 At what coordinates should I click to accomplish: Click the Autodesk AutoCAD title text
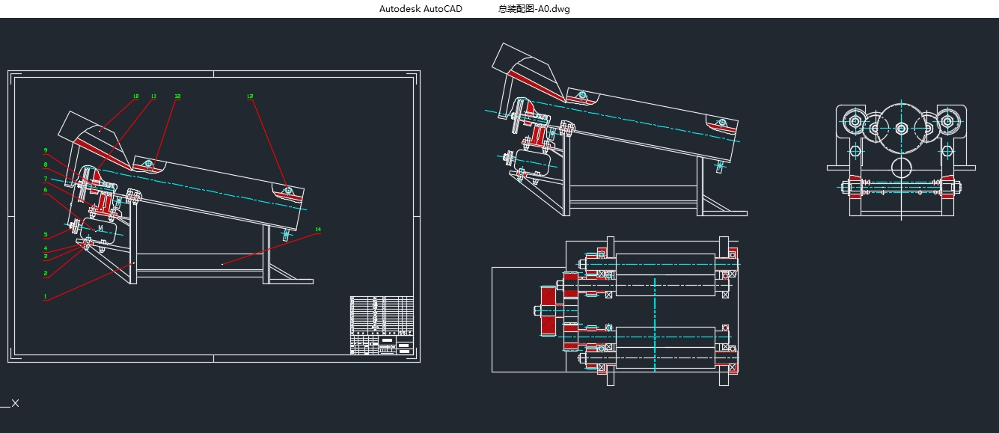click(421, 9)
